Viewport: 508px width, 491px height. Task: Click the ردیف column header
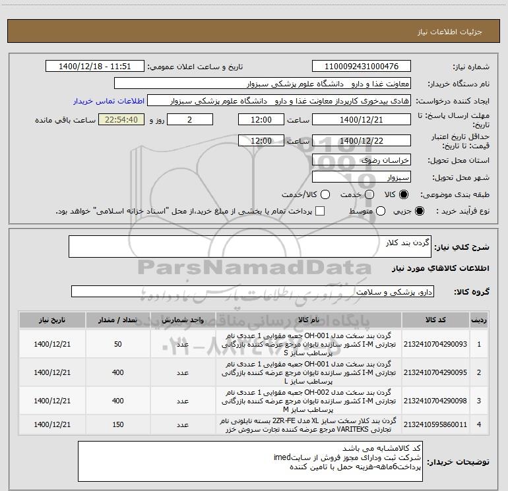coord(479,320)
